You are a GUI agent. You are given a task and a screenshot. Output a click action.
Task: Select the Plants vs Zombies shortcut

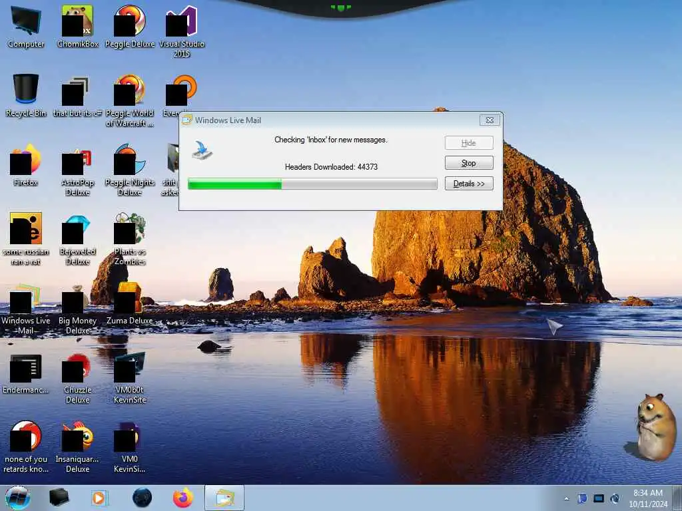pyautogui.click(x=130, y=239)
